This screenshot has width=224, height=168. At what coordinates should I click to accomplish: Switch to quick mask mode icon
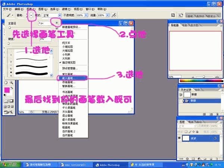[12, 101]
